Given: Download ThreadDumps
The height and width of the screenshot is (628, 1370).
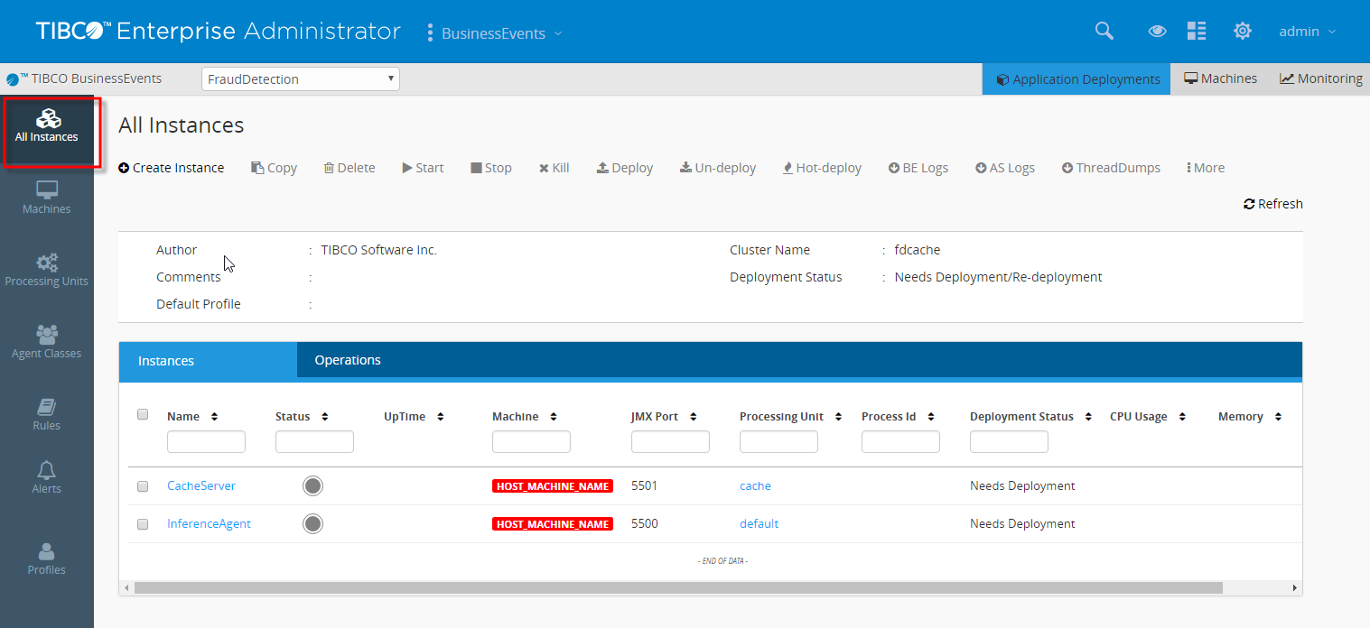Looking at the screenshot, I should pyautogui.click(x=1111, y=168).
